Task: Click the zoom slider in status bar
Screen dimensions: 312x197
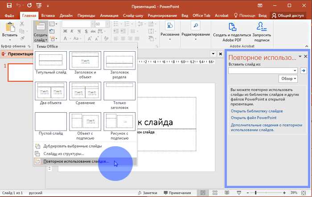Action: 266,193
